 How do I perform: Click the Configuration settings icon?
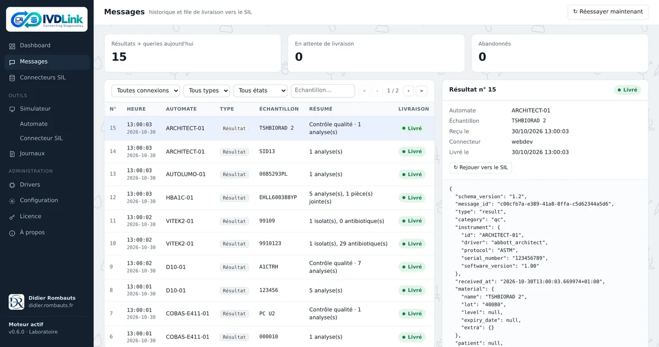pos(12,201)
